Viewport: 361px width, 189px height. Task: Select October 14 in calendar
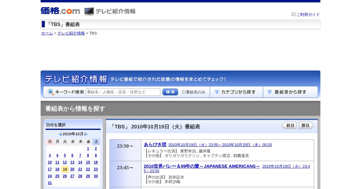(80, 162)
